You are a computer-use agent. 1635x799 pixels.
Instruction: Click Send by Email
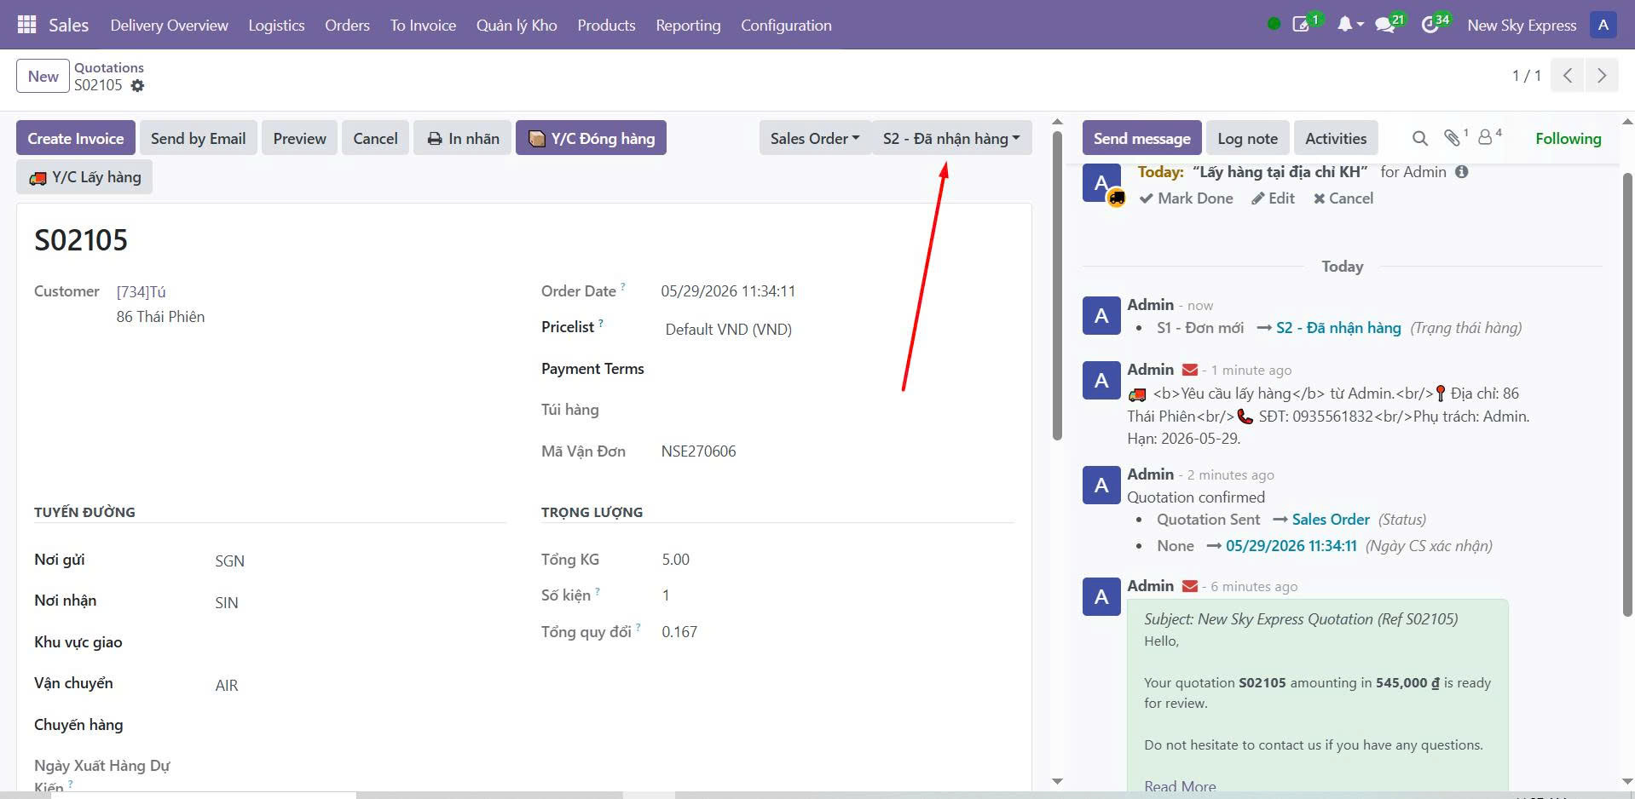click(198, 138)
